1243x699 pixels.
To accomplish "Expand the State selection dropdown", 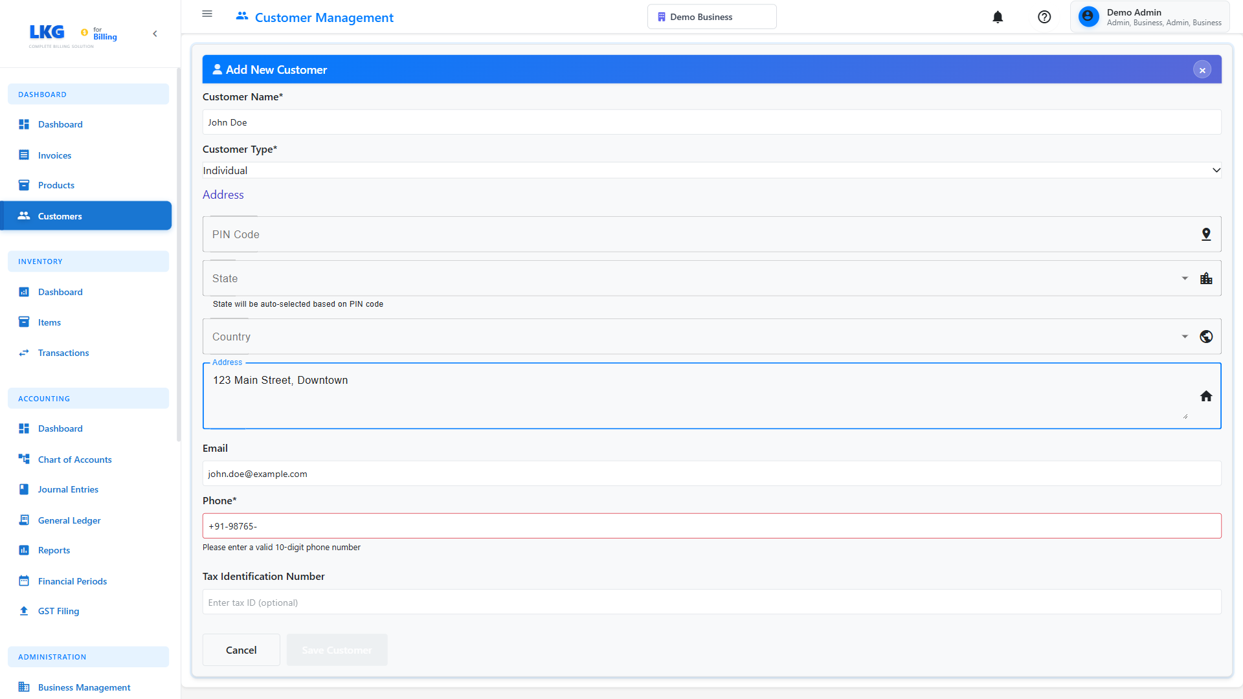I will (1185, 278).
